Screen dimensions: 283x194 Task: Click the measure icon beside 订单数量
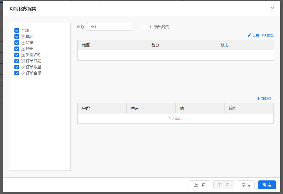point(23,67)
